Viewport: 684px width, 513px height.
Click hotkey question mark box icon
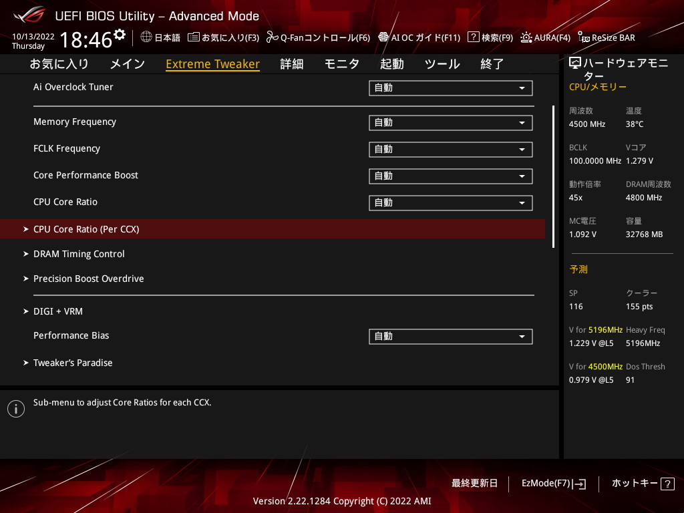667,484
